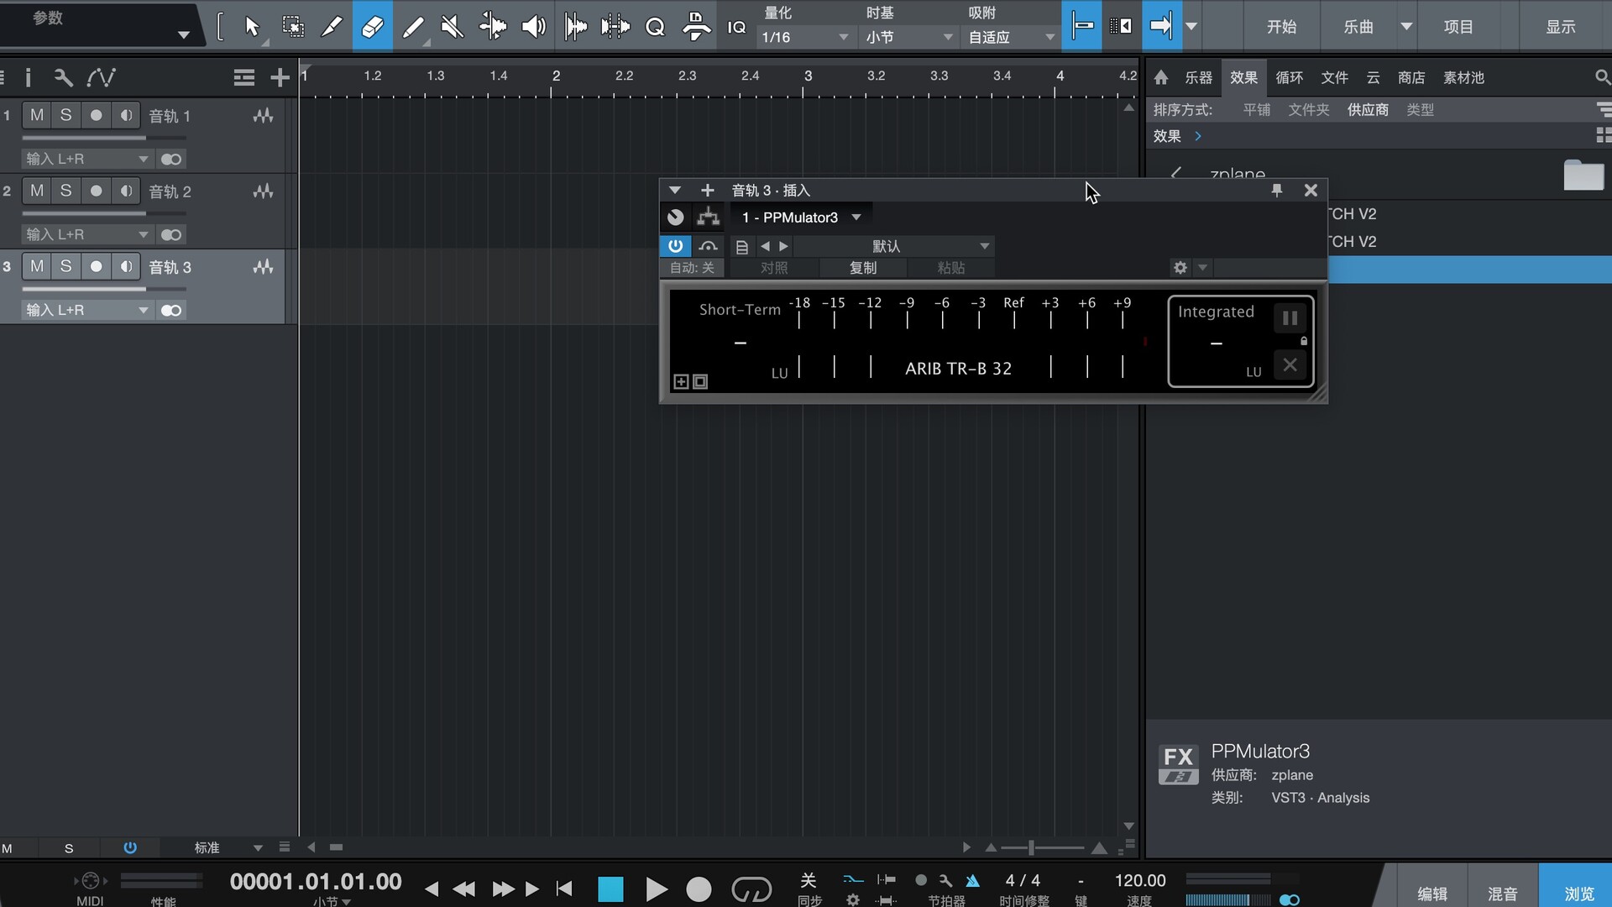Screen dimensions: 1612x907
Task: Open the quantize 1/16 dropdown
Action: [804, 38]
